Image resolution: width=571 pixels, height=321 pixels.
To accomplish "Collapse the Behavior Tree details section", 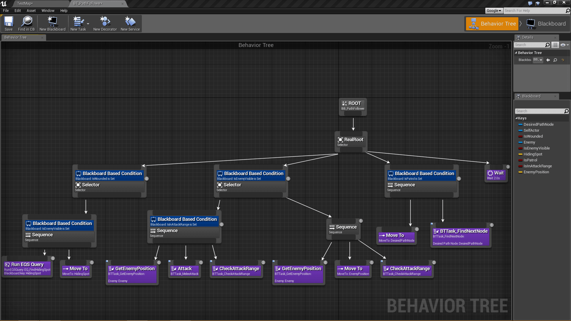I will click(x=516, y=53).
